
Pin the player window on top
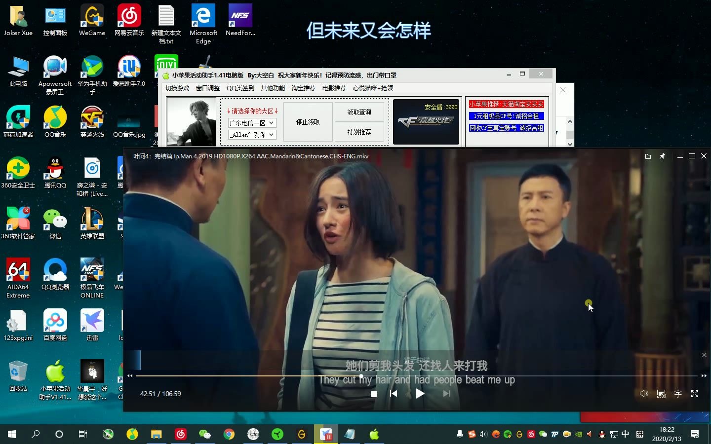click(662, 156)
